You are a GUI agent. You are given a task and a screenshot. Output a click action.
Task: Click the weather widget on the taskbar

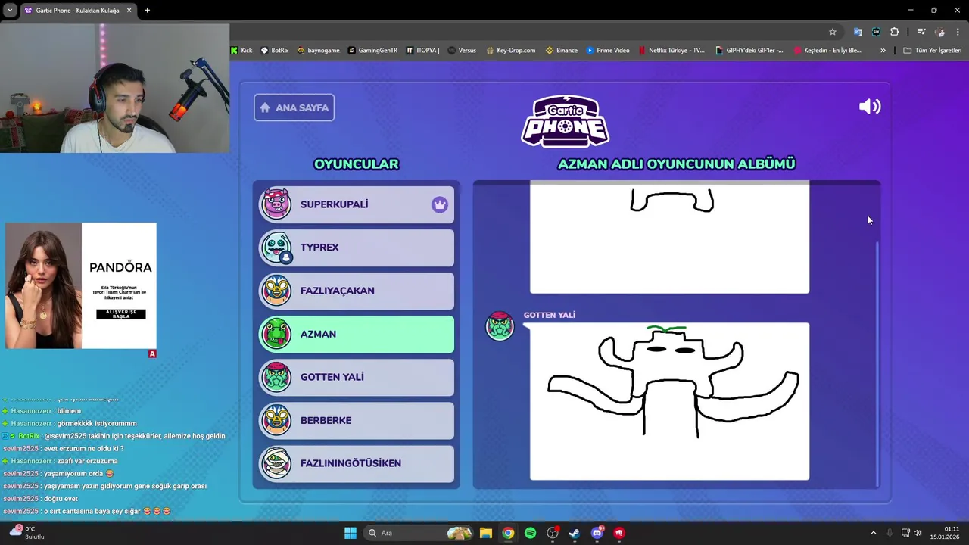click(x=27, y=533)
